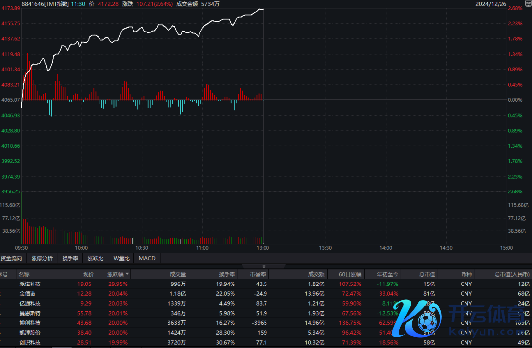
Task: Select the 创识科技 stock row
Action: [30, 342]
